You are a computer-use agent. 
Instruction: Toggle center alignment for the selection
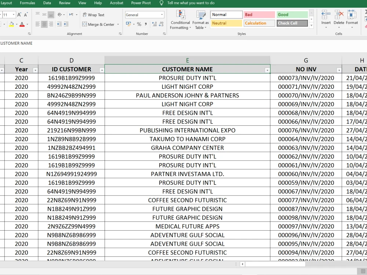(x=44, y=25)
